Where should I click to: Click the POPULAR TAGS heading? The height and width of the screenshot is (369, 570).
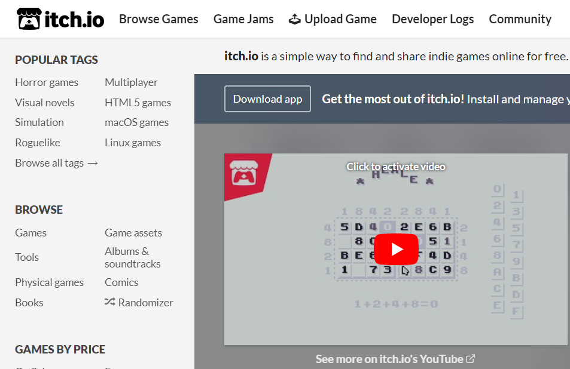[56, 60]
